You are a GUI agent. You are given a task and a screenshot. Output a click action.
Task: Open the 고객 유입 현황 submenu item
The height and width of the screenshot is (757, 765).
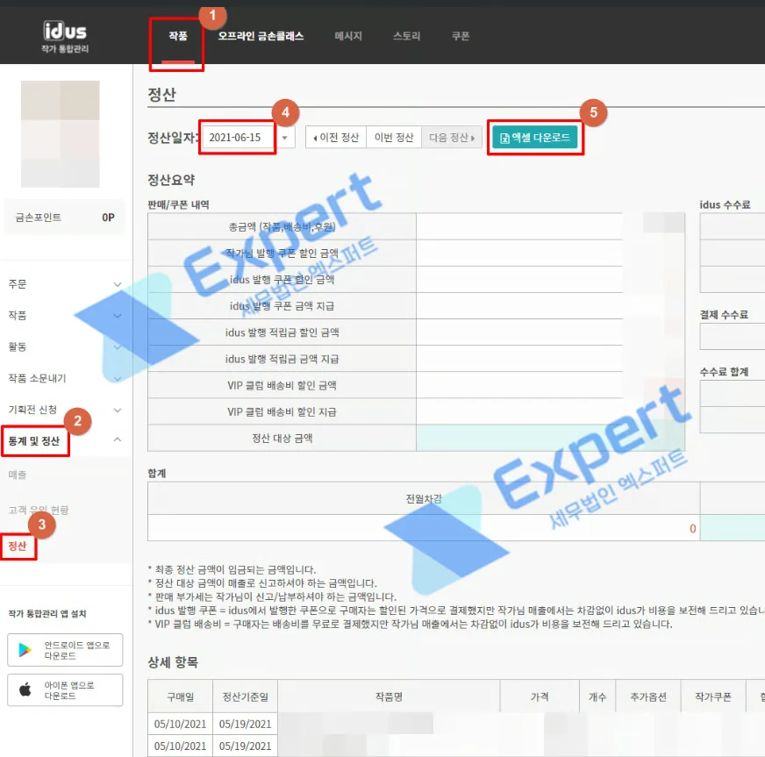tap(38, 511)
